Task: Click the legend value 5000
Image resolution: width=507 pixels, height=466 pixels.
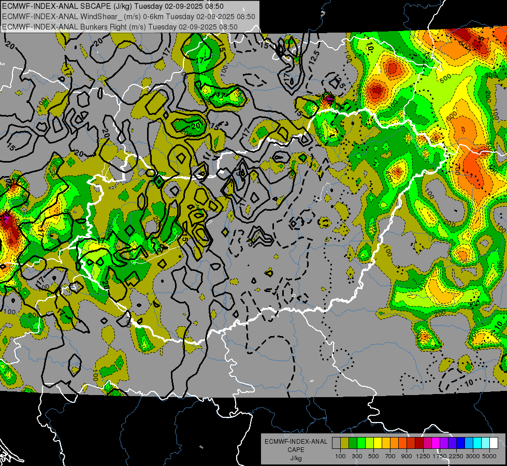Action: coord(489,456)
